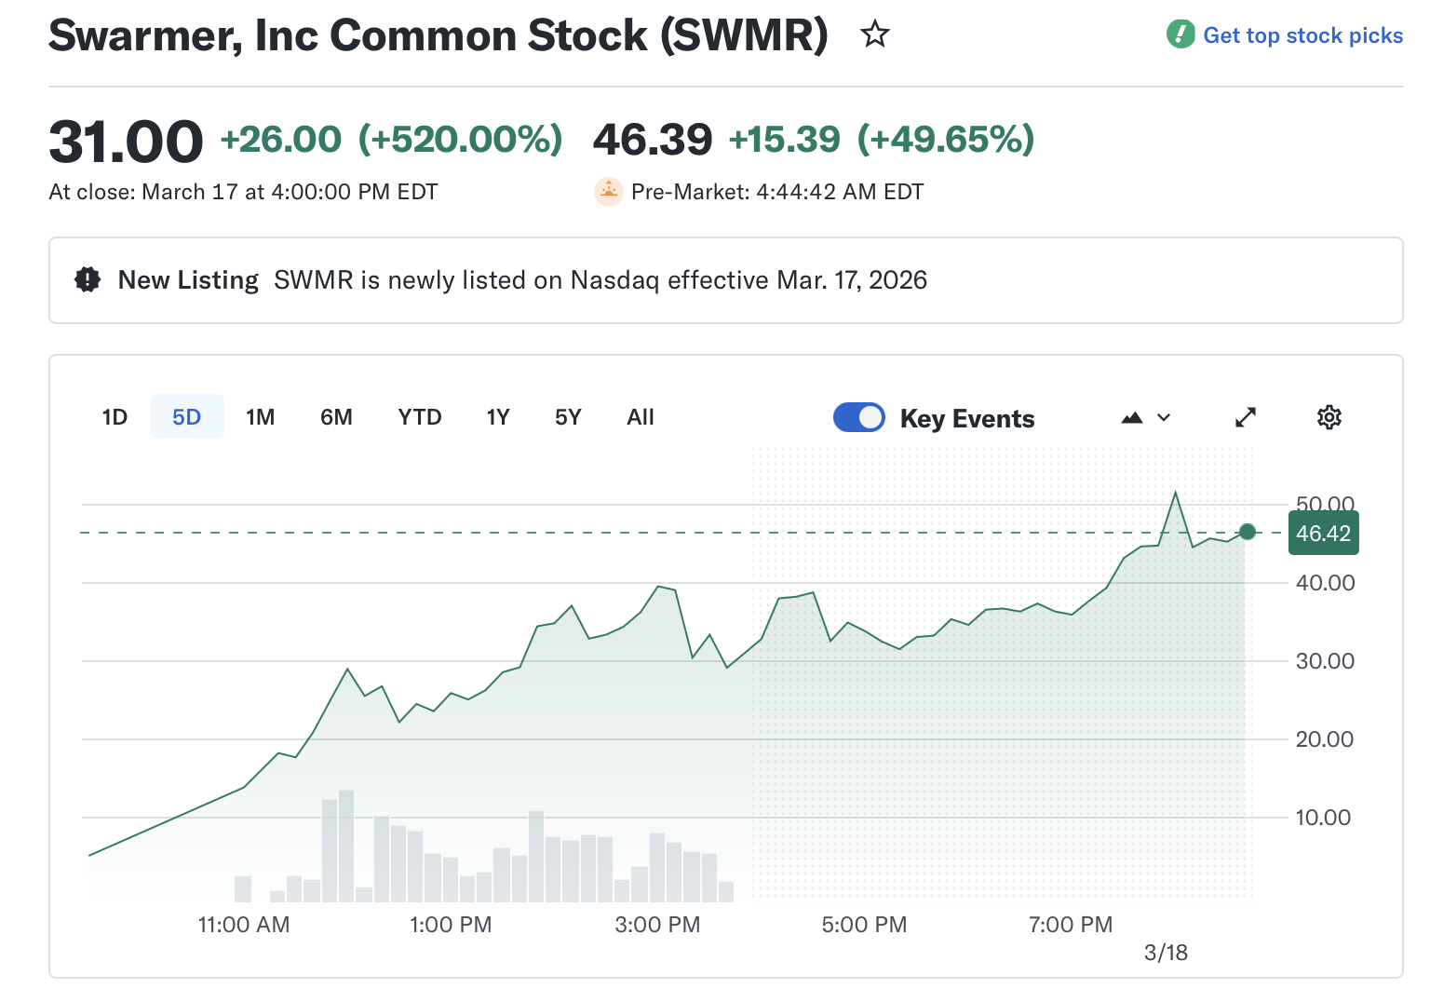Open chart display options via chevron

pos(1164,417)
